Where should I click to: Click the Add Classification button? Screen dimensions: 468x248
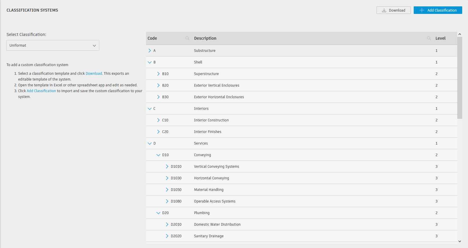(x=438, y=10)
